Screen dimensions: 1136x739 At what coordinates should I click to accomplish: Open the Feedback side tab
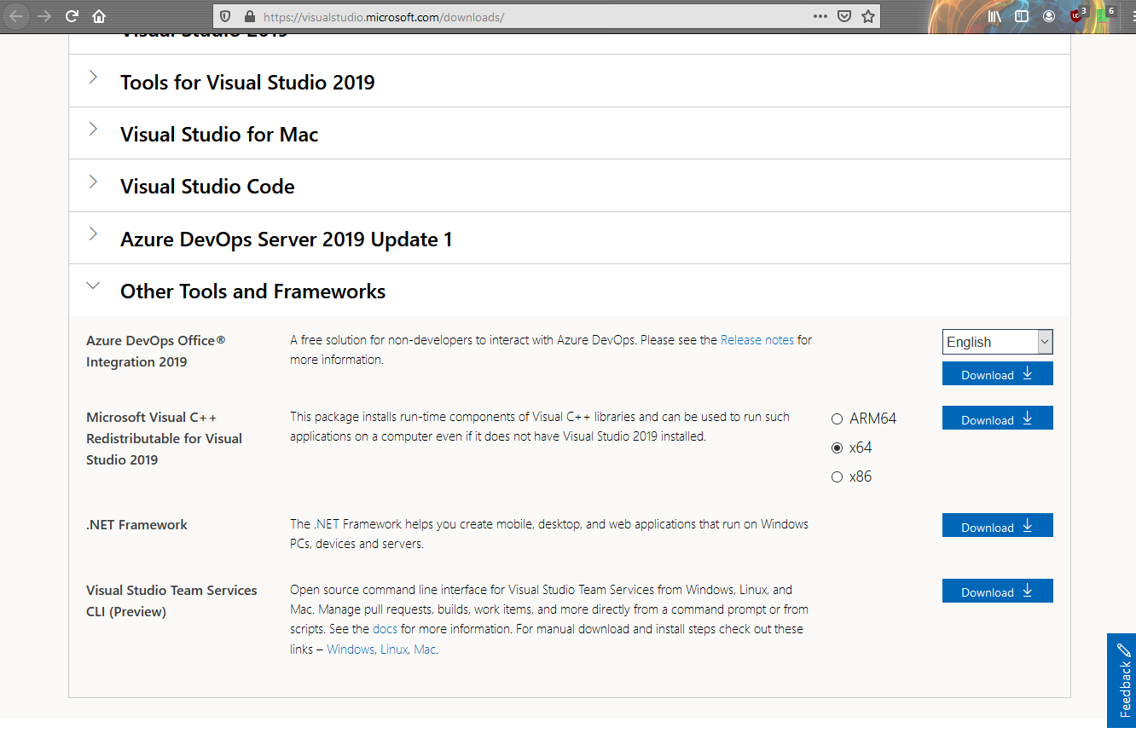1122,680
